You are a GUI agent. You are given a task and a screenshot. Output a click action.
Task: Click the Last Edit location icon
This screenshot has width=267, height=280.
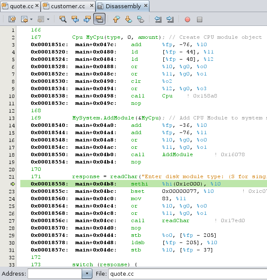(12, 19)
